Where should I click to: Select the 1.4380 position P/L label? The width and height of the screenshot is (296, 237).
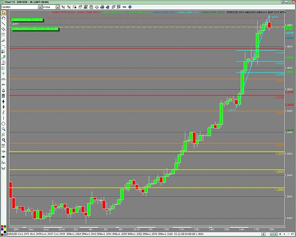click(35, 29)
